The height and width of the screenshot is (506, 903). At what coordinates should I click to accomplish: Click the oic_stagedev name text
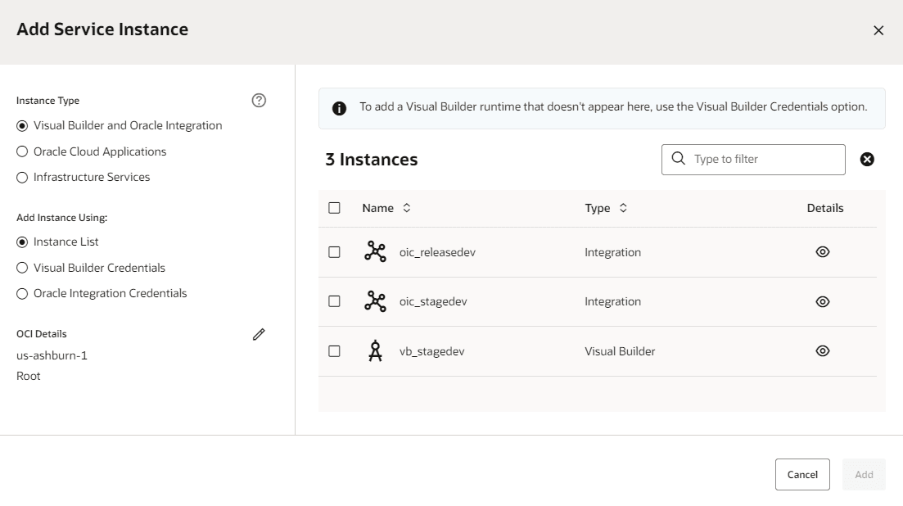click(x=433, y=301)
